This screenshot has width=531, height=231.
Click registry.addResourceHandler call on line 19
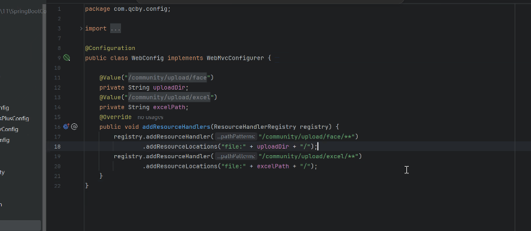pos(162,156)
